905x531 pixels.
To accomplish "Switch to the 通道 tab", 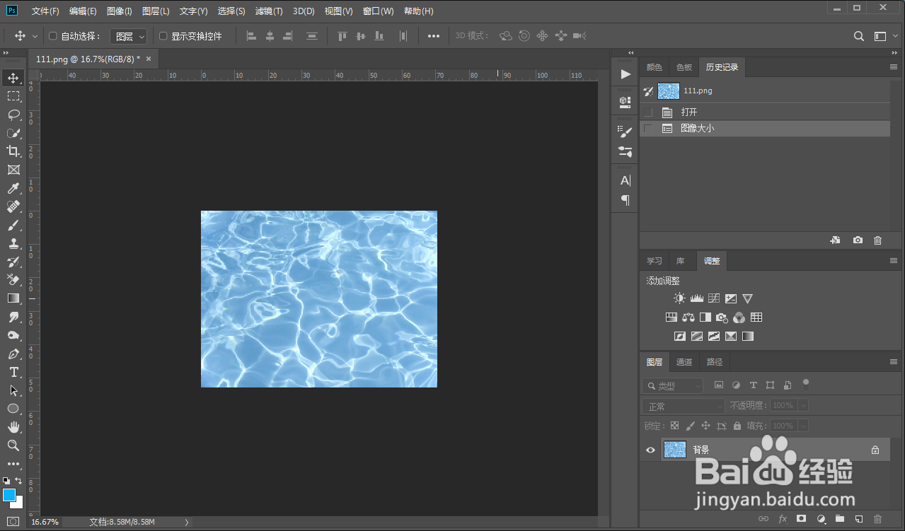I will (684, 362).
